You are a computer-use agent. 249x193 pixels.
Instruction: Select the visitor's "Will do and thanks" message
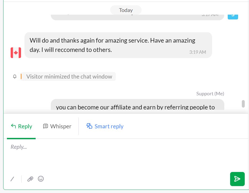pyautogui.click(x=112, y=45)
